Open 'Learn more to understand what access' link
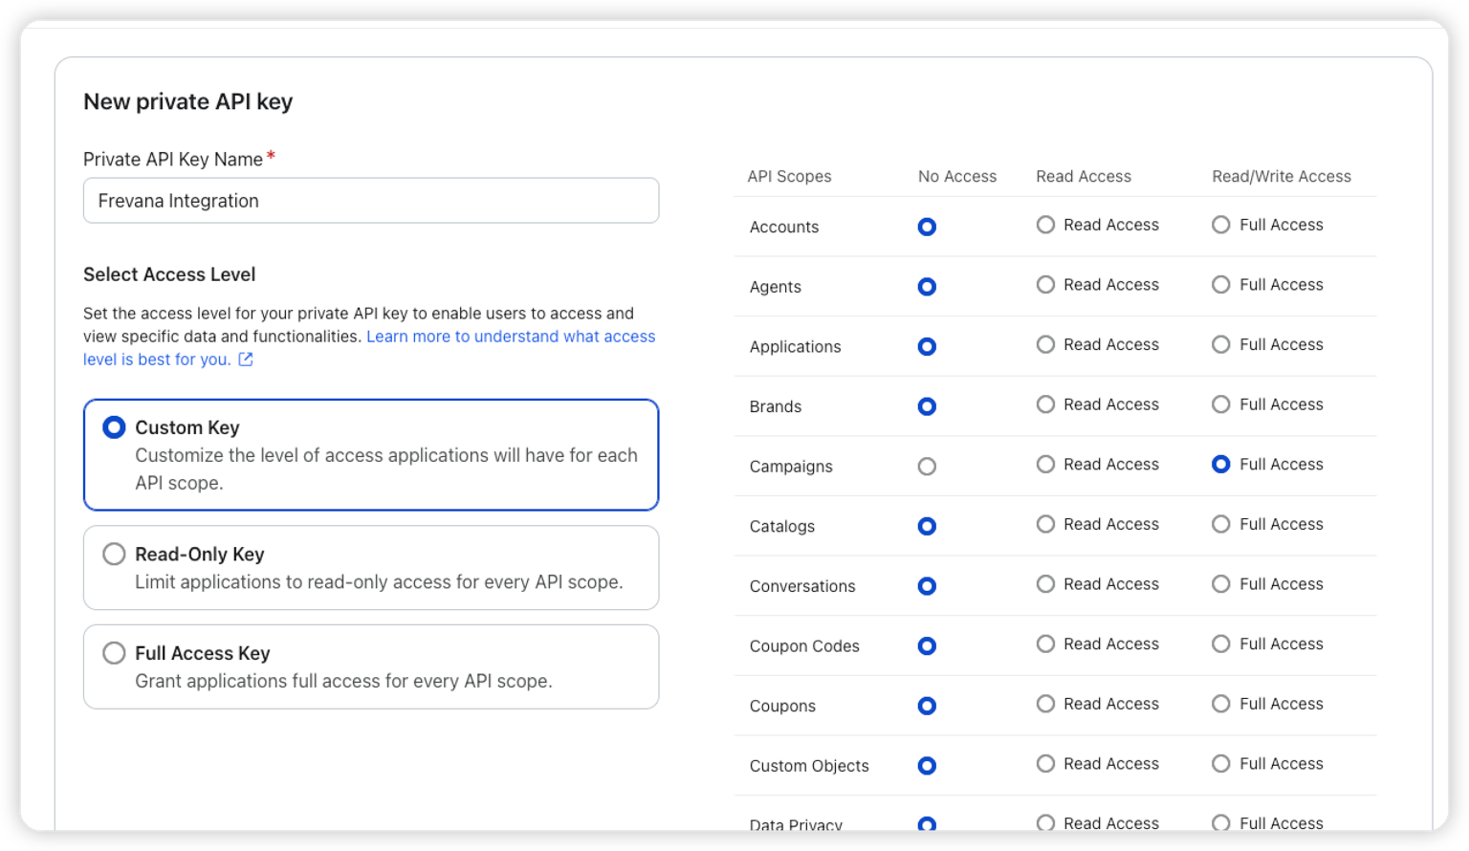 coord(511,337)
